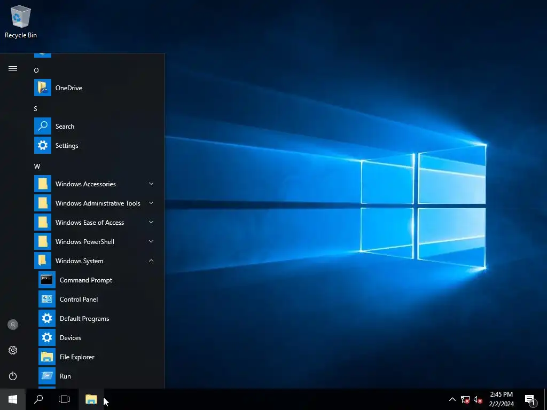This screenshot has width=547, height=410.
Task: Open File Explorer from the taskbar
Action: (x=91, y=399)
